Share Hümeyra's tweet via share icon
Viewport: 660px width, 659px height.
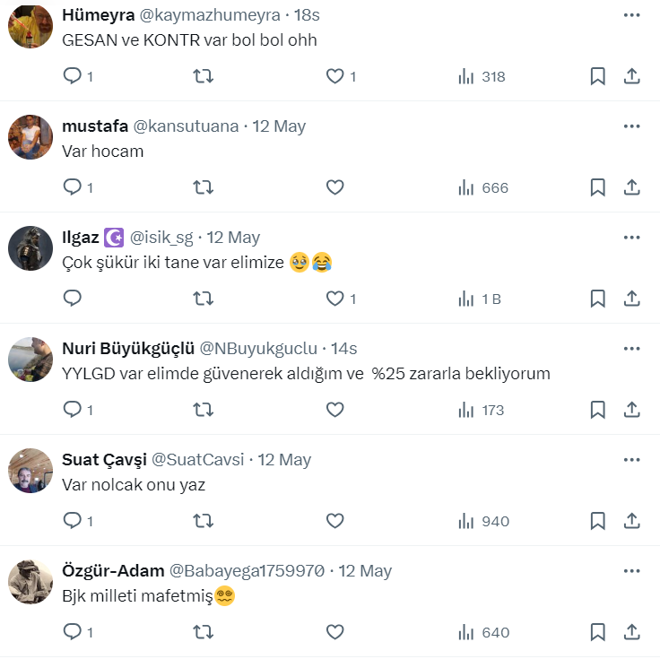pyautogui.click(x=631, y=76)
